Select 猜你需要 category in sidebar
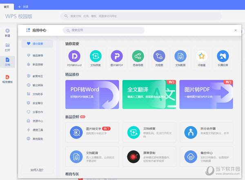This screenshot has height=180, width=245. (x=37, y=43)
